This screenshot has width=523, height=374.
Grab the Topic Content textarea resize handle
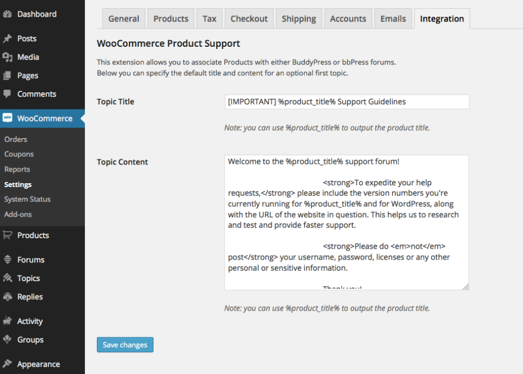tap(465, 287)
